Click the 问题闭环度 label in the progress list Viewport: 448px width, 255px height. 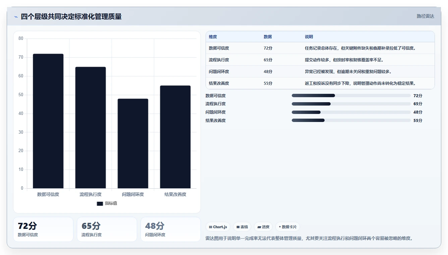(216, 112)
